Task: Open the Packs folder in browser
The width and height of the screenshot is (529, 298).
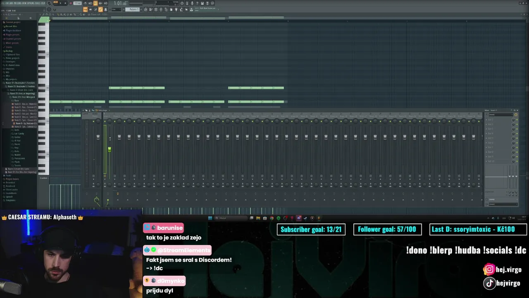Action: (7, 175)
